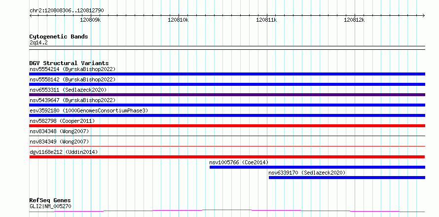439x217 pixels.
Task: Click the dgv1168e212 (Uddin2014) label
Action: (64, 152)
